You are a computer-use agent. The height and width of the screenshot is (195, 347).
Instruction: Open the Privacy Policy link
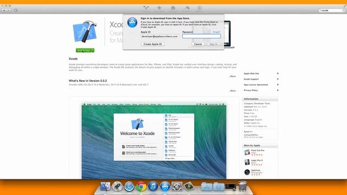[250, 90]
